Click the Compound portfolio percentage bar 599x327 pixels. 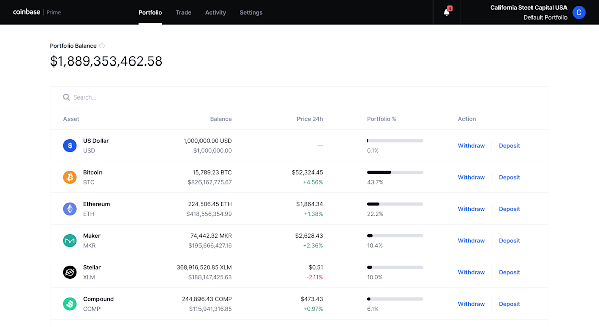(x=395, y=299)
